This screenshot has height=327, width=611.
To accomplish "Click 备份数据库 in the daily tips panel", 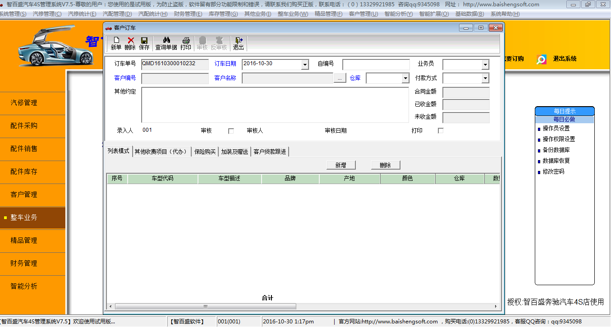I will [556, 150].
